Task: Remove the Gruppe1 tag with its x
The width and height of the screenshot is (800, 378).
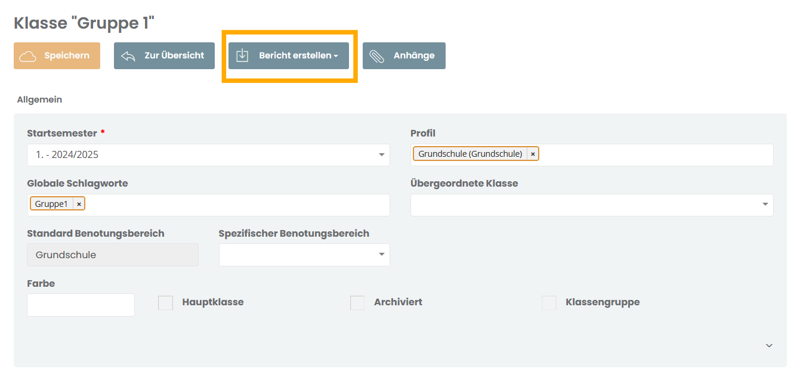Action: pos(79,204)
